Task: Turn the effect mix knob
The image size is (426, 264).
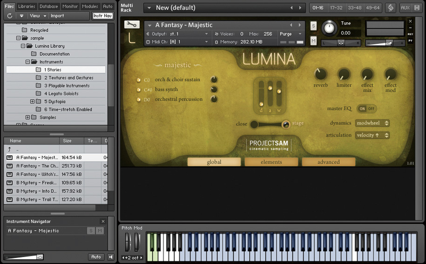Action: (x=367, y=74)
